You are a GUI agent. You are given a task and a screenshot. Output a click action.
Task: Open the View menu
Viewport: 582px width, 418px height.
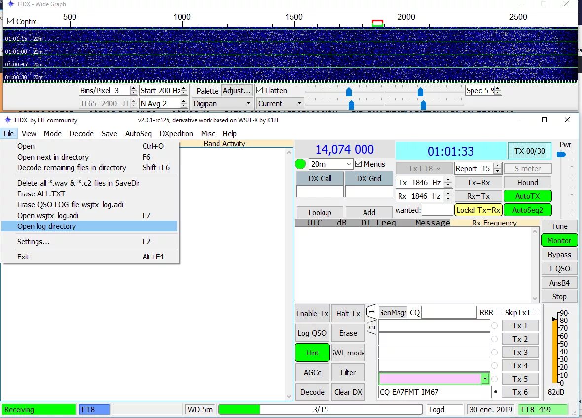coord(29,134)
